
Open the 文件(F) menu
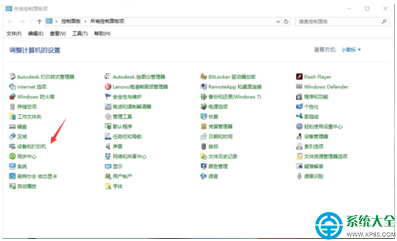(x=14, y=33)
